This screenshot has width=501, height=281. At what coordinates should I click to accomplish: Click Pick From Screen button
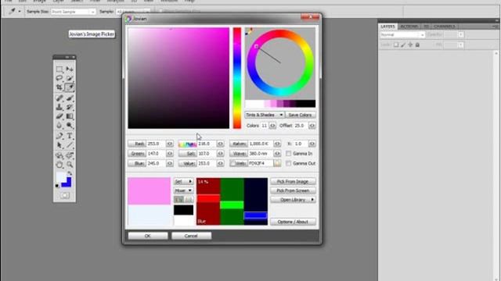[x=293, y=190]
